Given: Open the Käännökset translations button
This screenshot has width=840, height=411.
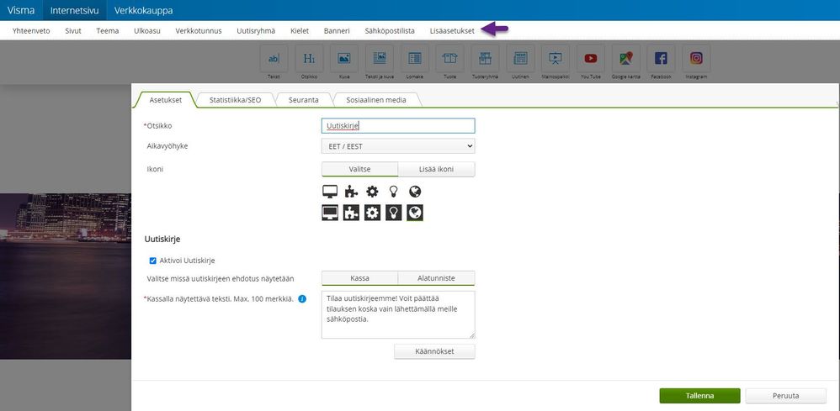Looking at the screenshot, I should tap(434, 351).
